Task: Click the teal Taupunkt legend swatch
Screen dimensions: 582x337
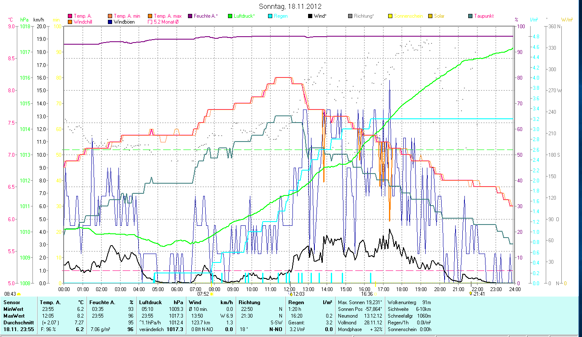Action: pos(470,16)
